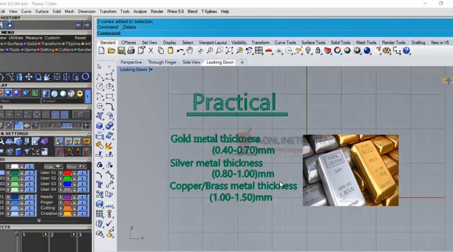This screenshot has width=453, height=252.
Task: Click the Circle curve tool icon
Action: point(99,86)
